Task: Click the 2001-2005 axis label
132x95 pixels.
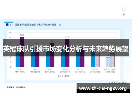Action: click(x=50, y=72)
